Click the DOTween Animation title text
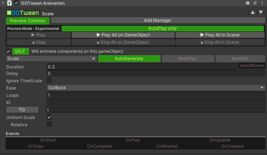This screenshot has width=267, height=155. point(43,3)
